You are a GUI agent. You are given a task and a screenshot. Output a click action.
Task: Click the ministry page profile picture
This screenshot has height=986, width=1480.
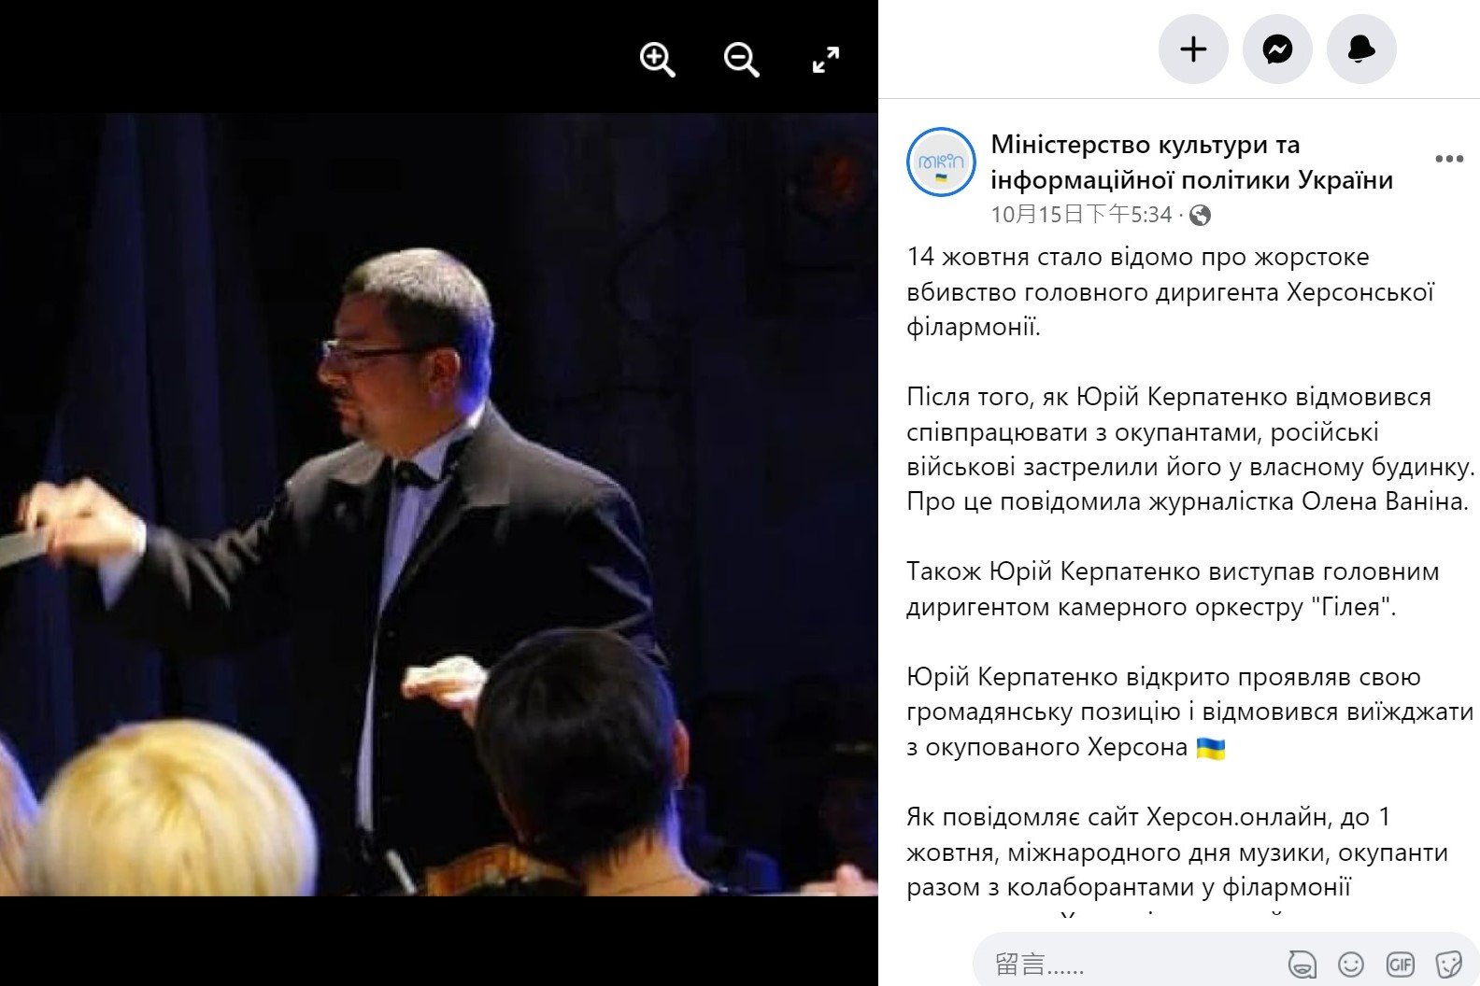941,162
